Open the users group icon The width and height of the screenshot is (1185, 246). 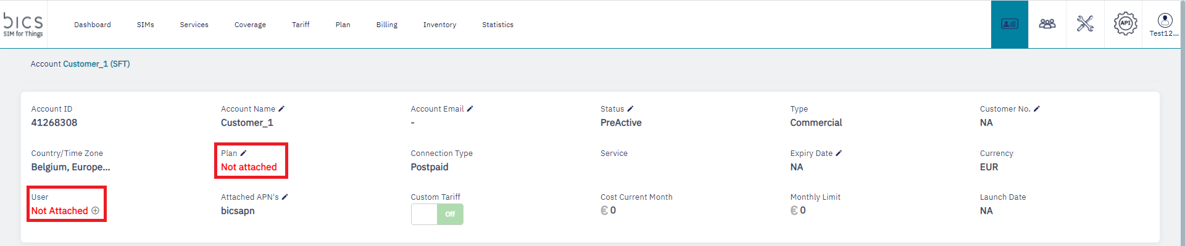point(1047,24)
